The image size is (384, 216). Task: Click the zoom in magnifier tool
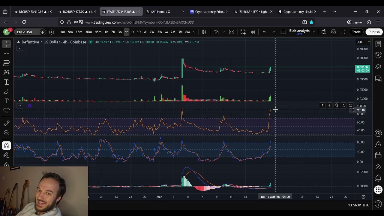click(x=6, y=133)
